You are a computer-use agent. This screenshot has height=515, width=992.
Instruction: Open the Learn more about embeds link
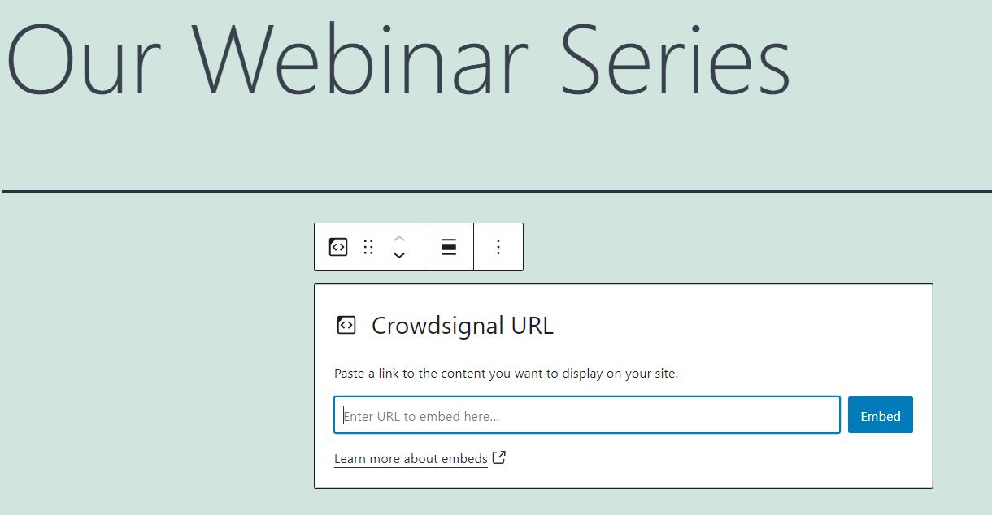tap(411, 458)
